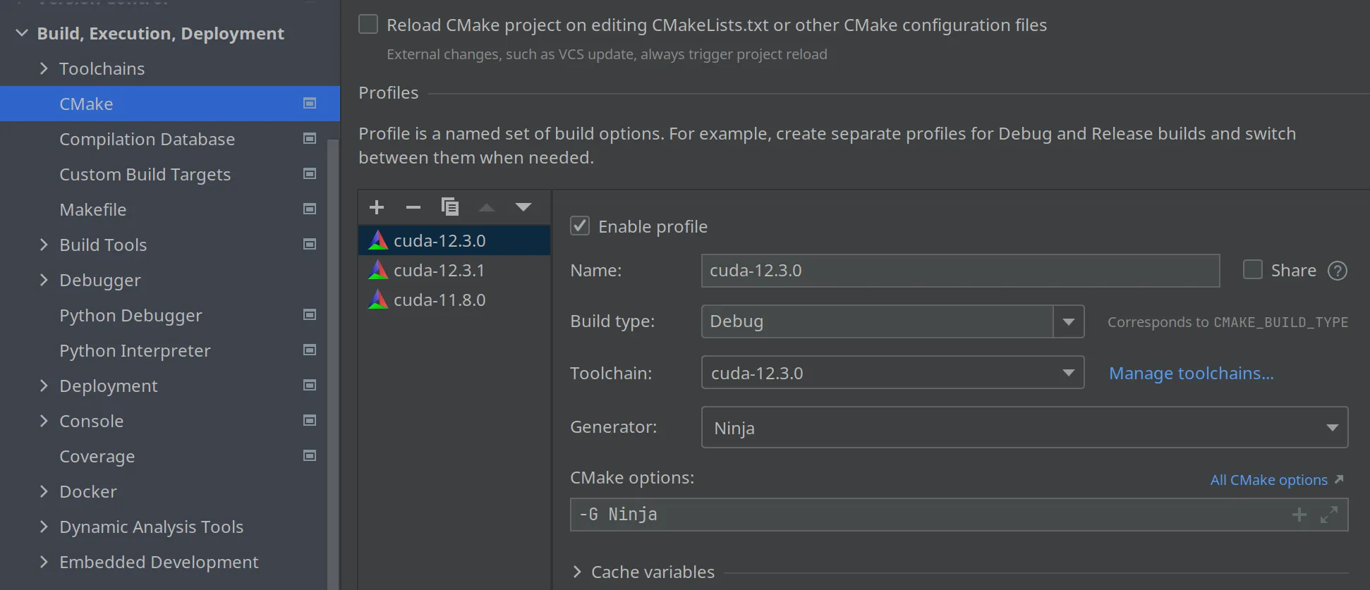The width and height of the screenshot is (1370, 590).
Task: Click project-level icon next to Compilation Database
Action: [x=310, y=139]
